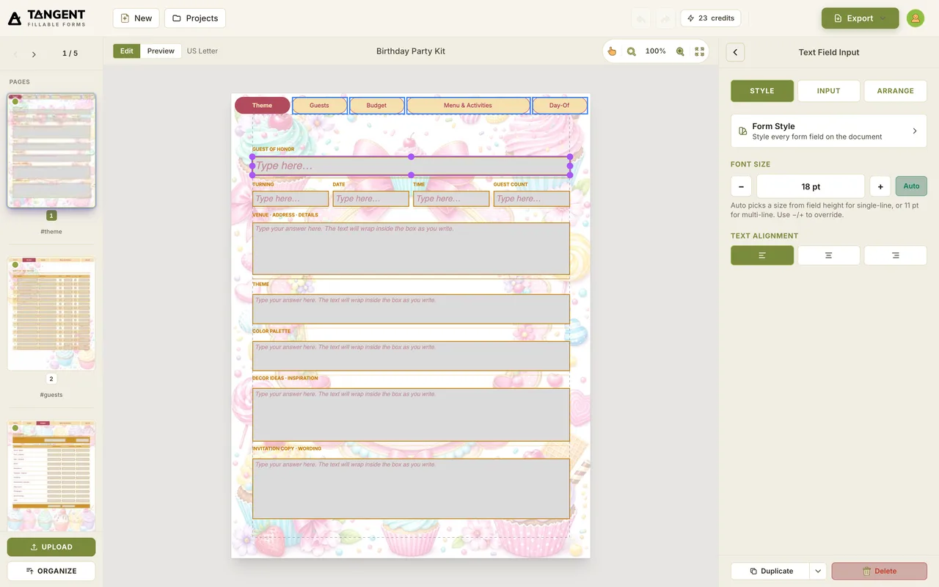Viewport: 939px width, 587px height.
Task: Organize pages
Action: pyautogui.click(x=51, y=571)
